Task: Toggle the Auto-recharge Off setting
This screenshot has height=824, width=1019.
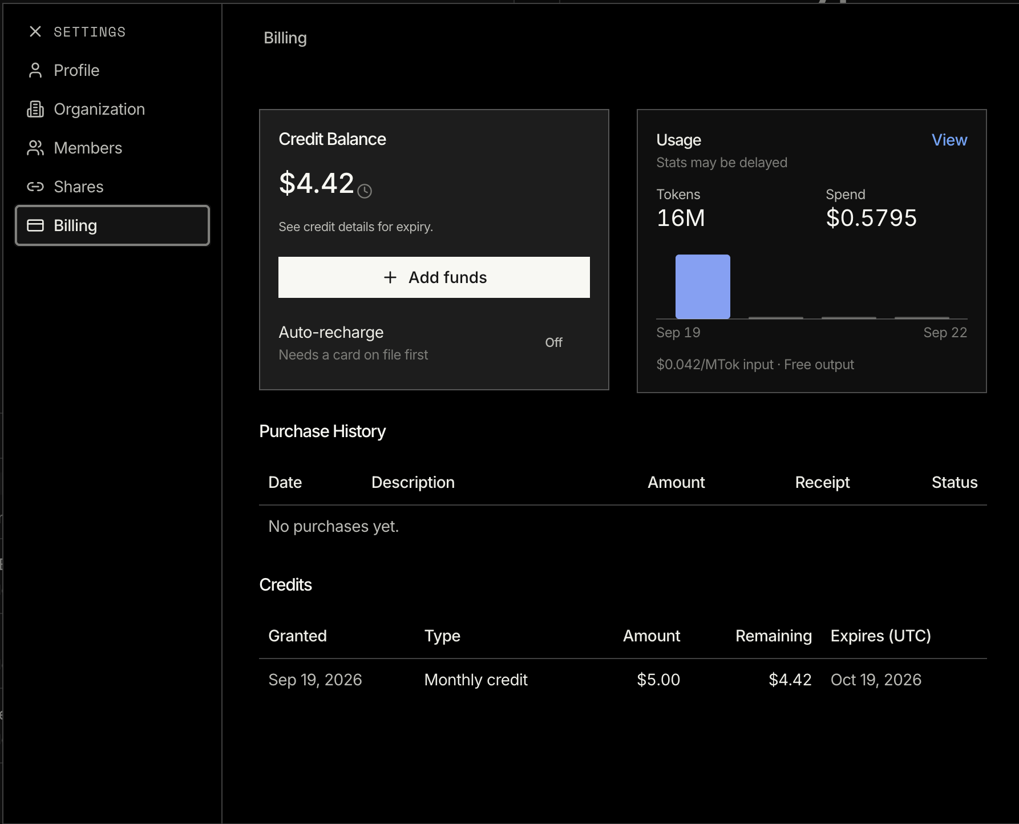Action: (553, 342)
